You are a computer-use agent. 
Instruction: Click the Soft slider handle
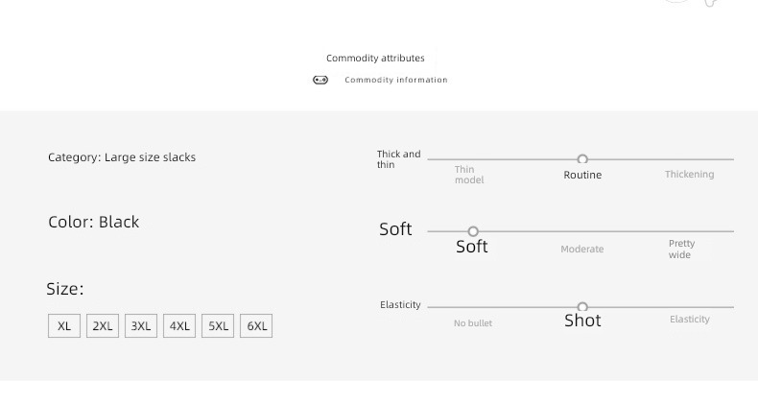(x=473, y=231)
